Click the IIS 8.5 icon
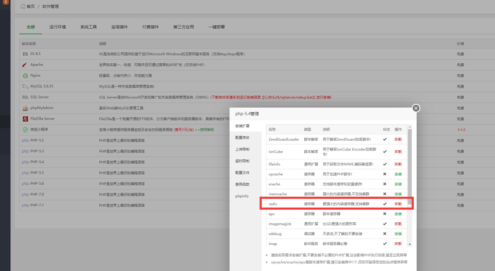The height and width of the screenshot is (271, 495). click(25, 54)
